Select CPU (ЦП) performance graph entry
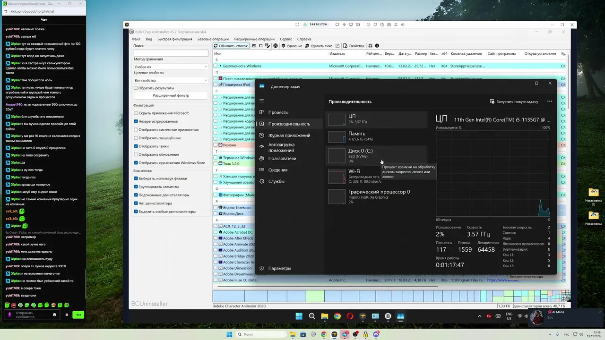Screen dimensions: 605x340 point(376,119)
